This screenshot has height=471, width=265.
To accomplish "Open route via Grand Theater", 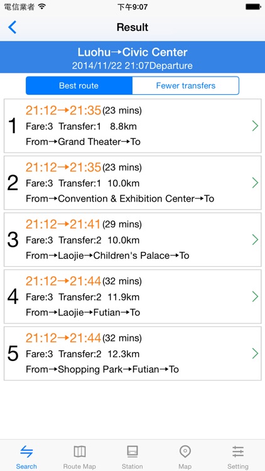I will pos(132,126).
